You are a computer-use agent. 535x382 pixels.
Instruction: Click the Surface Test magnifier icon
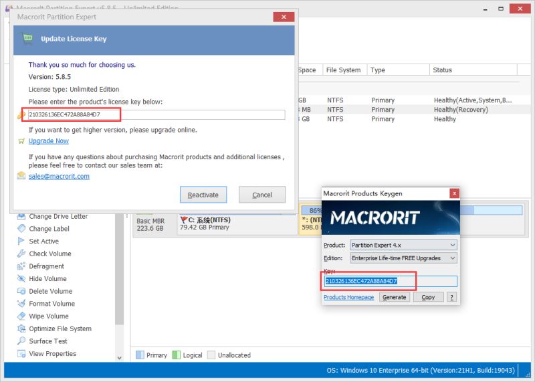point(21,341)
